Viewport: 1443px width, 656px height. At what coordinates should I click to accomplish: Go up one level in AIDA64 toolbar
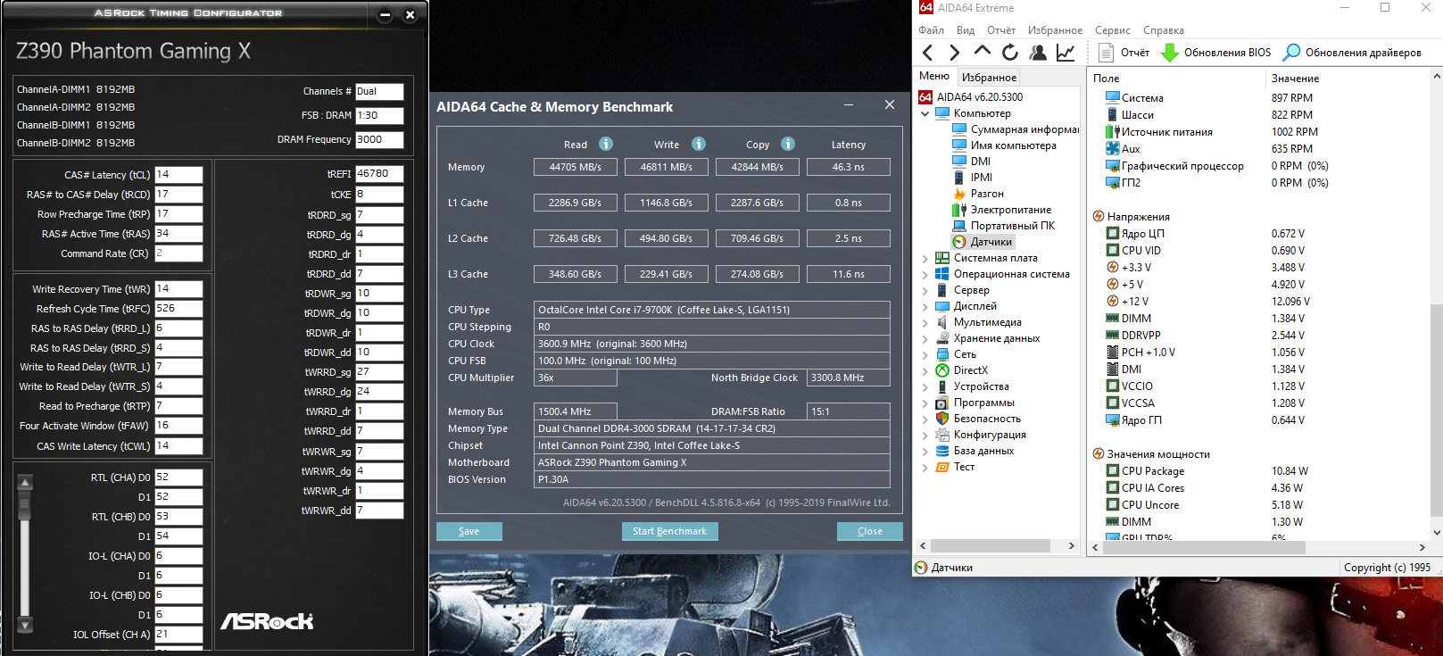[x=983, y=52]
